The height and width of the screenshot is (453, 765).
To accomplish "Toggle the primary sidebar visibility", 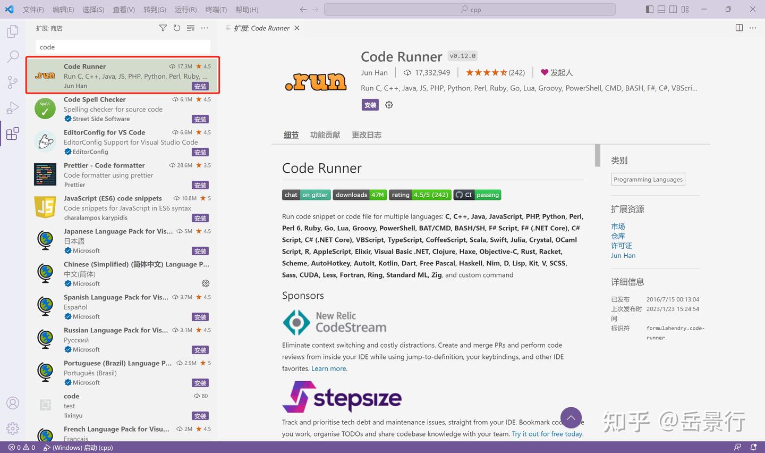I will pyautogui.click(x=649, y=9).
